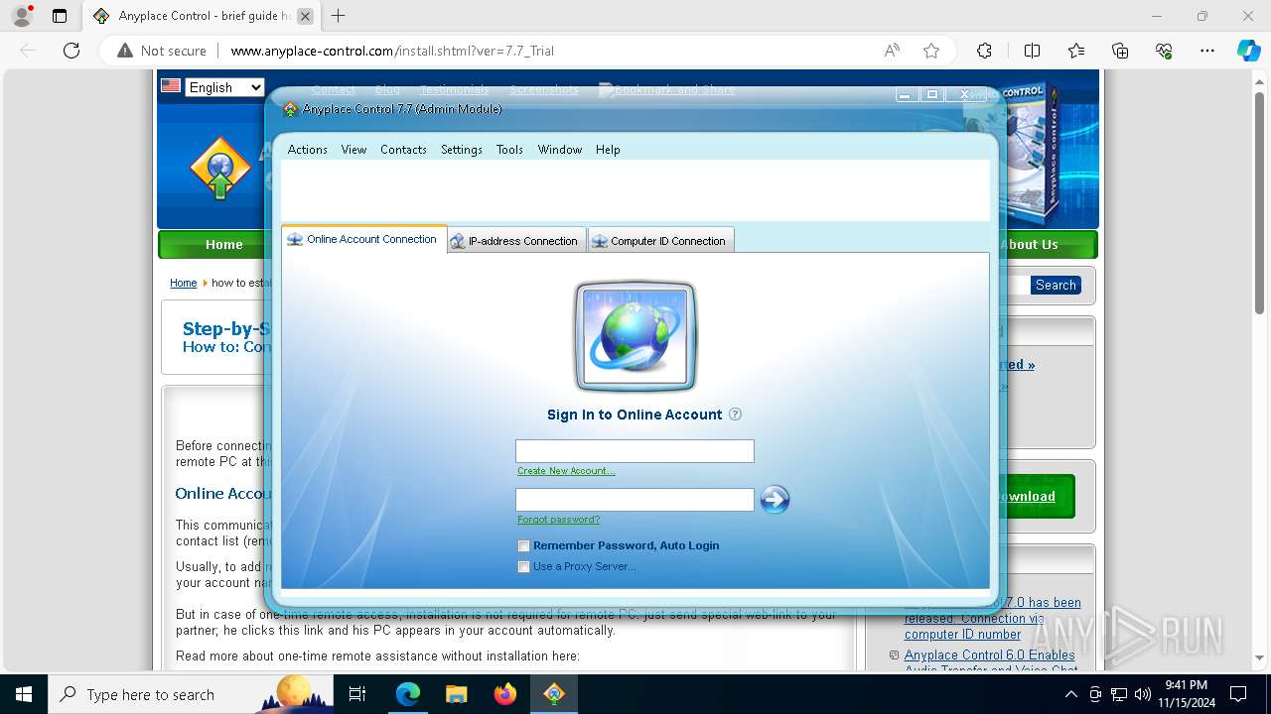Click the sign-in arrow button

click(x=775, y=499)
